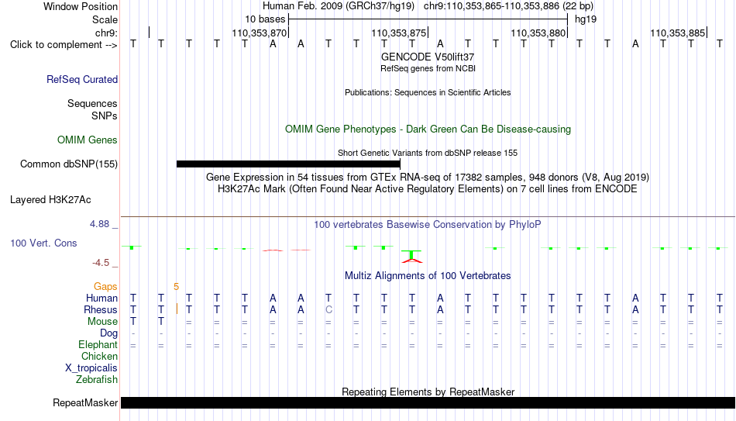The image size is (736, 421).
Task: Click the orange Gaps label
Action: pyautogui.click(x=105, y=287)
